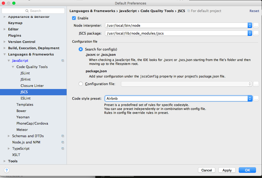Browse for a Configuration file
This screenshot has height=178, width=262.
tap(256, 84)
